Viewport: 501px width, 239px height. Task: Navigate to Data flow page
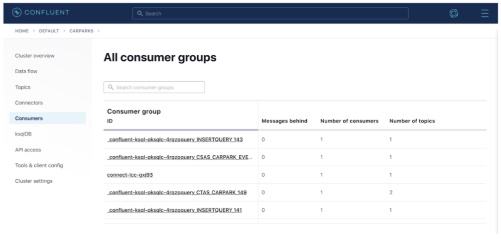click(26, 71)
